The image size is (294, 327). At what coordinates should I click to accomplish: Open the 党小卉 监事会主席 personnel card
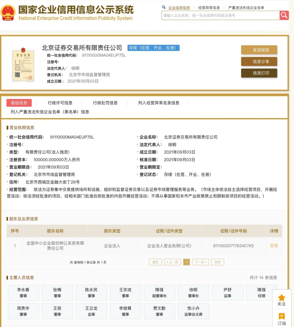(x=194, y=311)
